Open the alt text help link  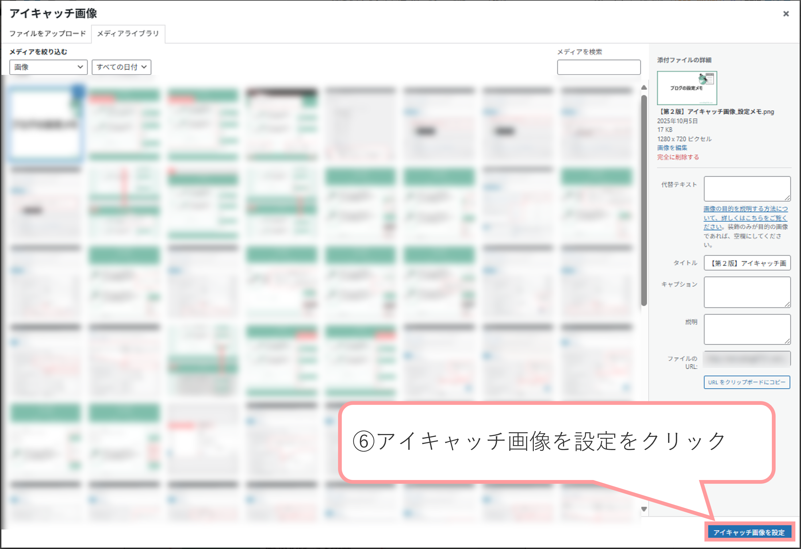[x=745, y=217]
